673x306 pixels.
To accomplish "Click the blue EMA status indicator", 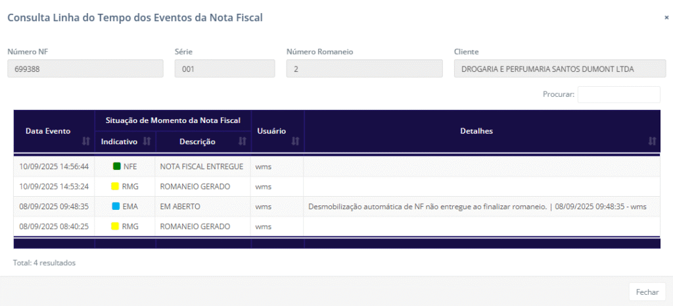I will (116, 207).
